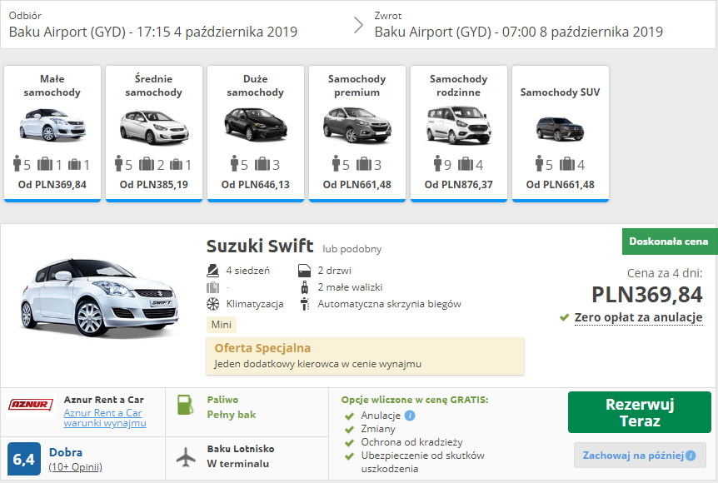Select the Duże samochody category card
The image size is (718, 483).
(x=256, y=133)
